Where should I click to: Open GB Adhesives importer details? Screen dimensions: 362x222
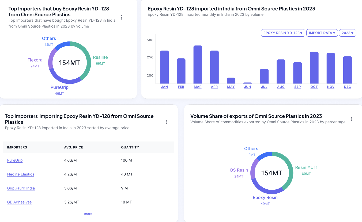click(x=19, y=202)
